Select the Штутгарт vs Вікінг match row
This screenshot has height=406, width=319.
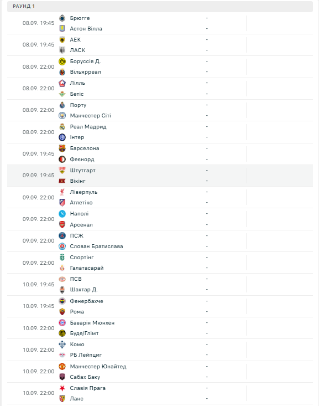[x=160, y=176]
